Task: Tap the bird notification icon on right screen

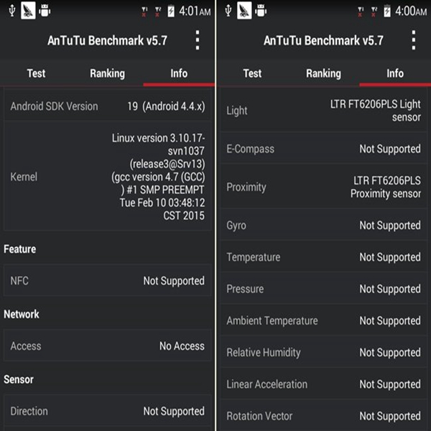Action: coord(245,11)
